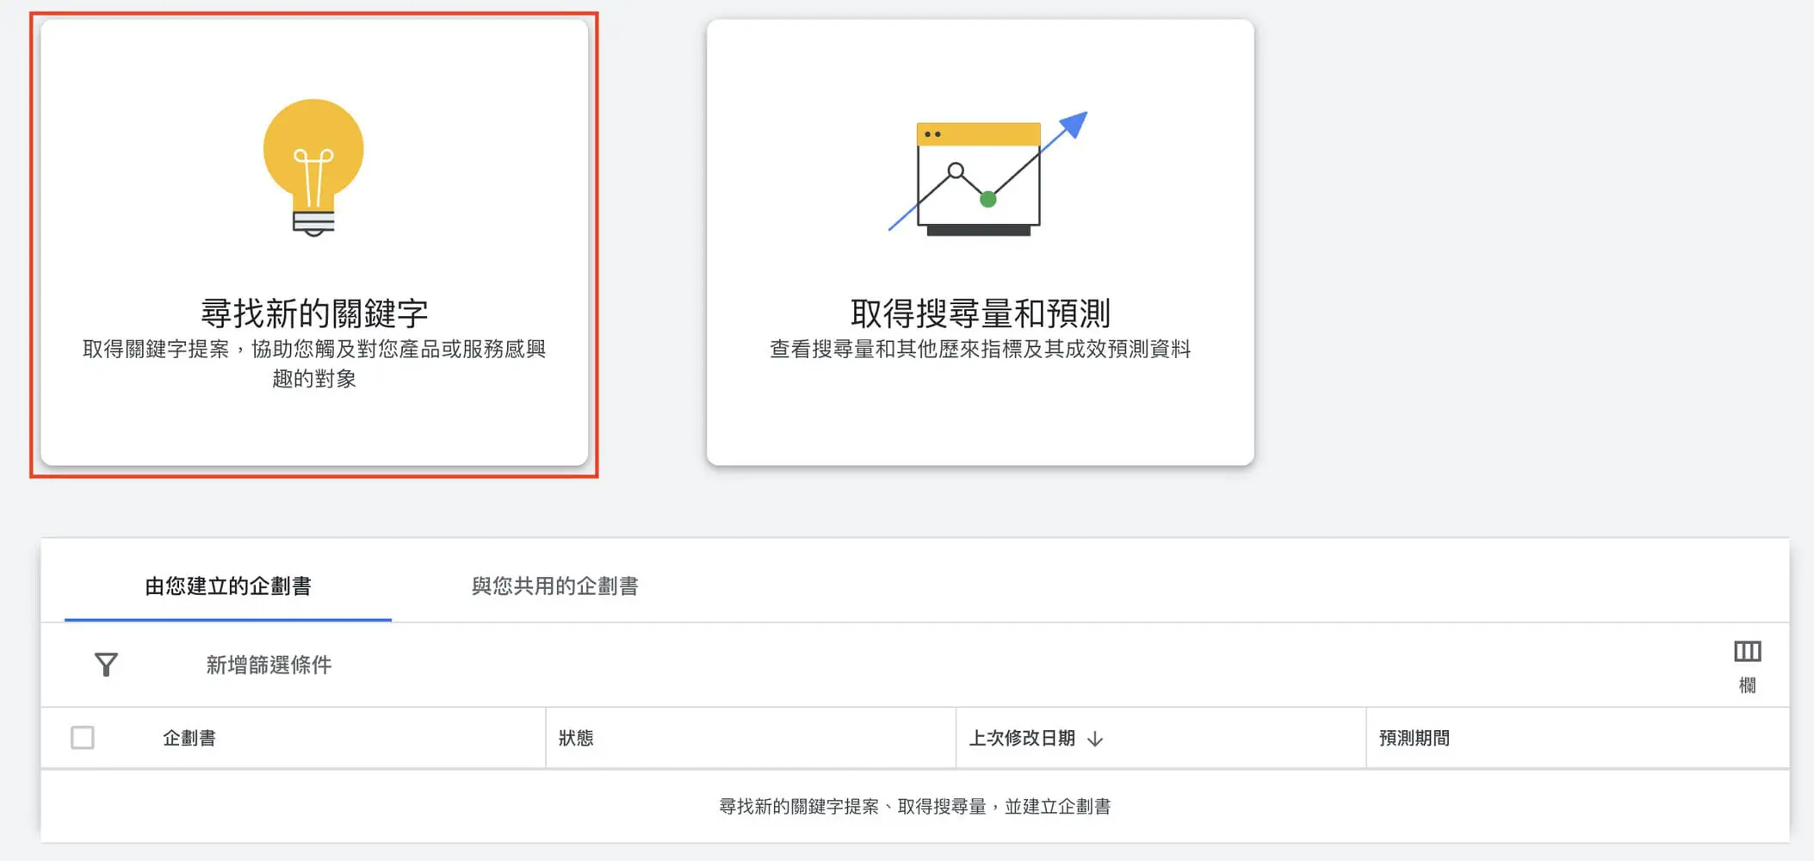This screenshot has height=861, width=1814.
Task: Sort by the 狀態 column header
Action: click(576, 738)
